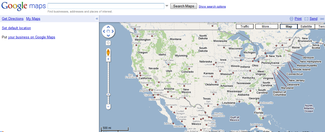Expand the More... layers menu
The image size is (325, 132).
point(266,27)
